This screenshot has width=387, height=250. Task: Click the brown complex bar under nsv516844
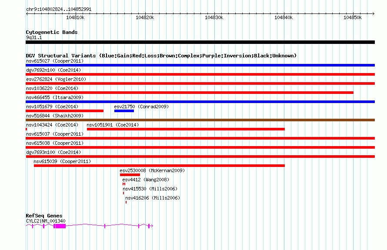point(200,120)
